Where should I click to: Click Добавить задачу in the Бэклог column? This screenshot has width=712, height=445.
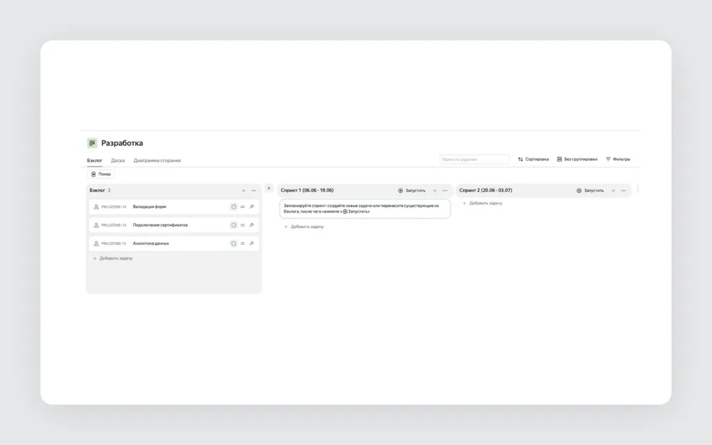113,259
